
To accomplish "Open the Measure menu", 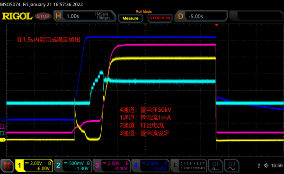I will pyautogui.click(x=131, y=18).
